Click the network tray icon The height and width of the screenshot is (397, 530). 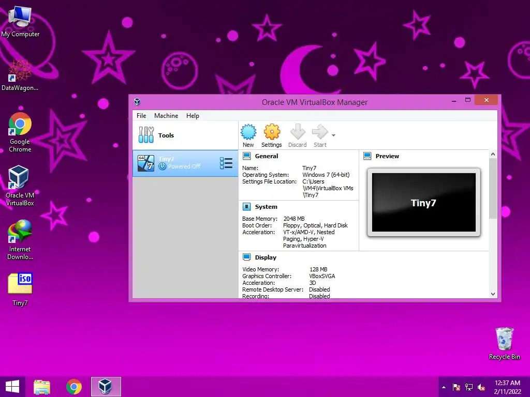point(469,387)
